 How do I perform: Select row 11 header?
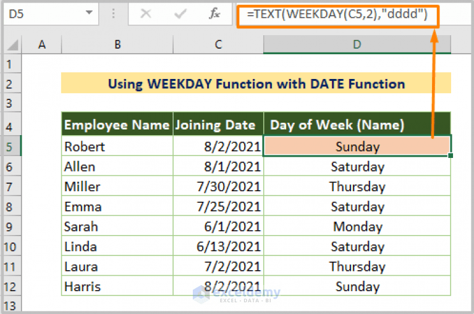coord(12,266)
